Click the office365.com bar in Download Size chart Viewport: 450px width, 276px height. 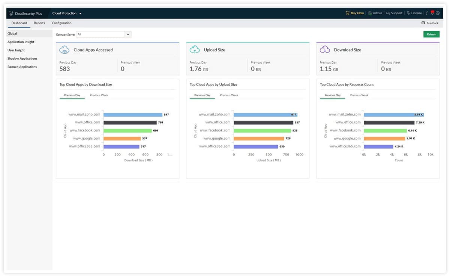121,146
